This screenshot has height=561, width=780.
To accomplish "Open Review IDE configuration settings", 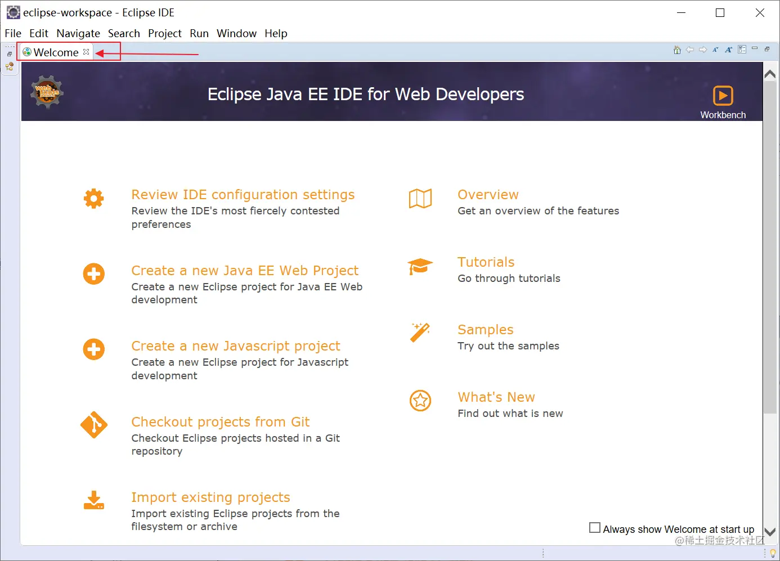I will coord(243,194).
